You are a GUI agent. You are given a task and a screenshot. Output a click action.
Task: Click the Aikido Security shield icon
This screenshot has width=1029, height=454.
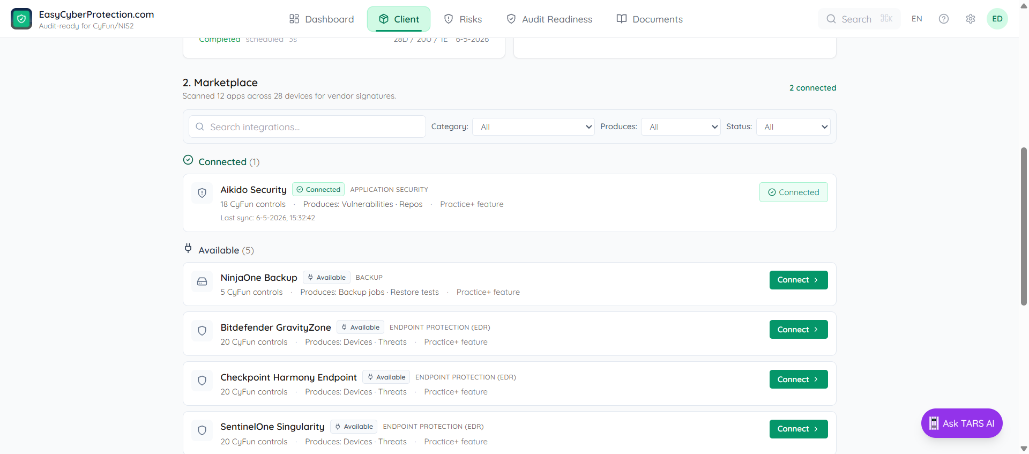[202, 193]
